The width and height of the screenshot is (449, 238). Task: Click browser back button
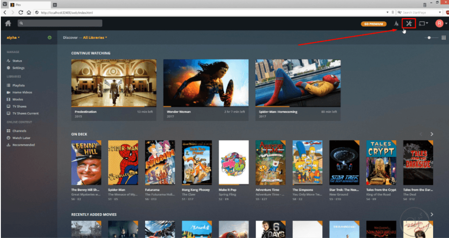5,13
